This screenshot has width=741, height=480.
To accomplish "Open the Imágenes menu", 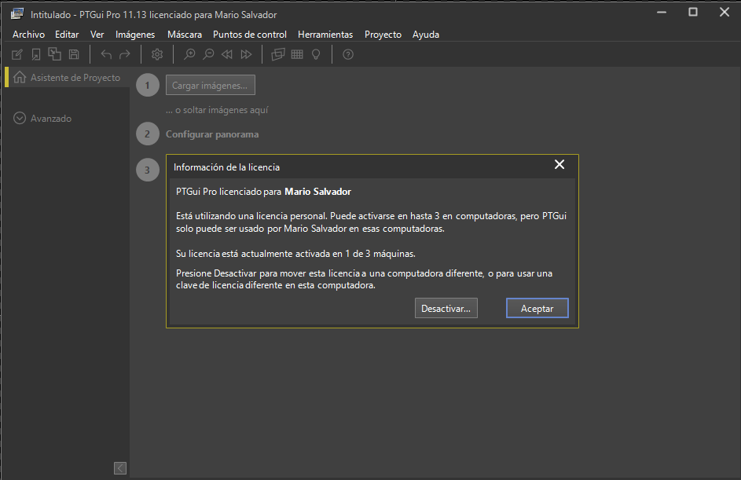I will pos(135,35).
